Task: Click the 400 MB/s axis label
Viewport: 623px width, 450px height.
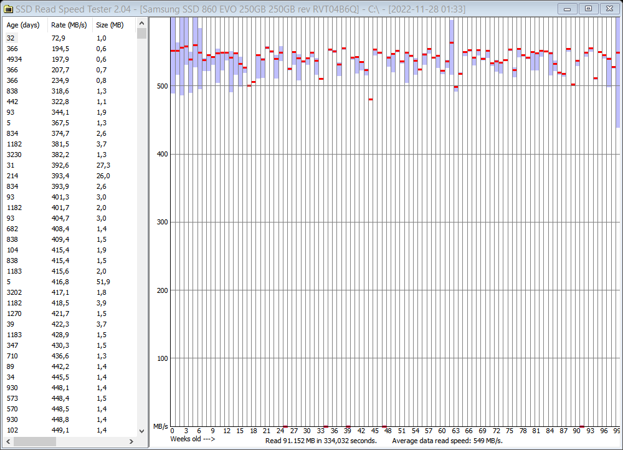Action: (162, 154)
